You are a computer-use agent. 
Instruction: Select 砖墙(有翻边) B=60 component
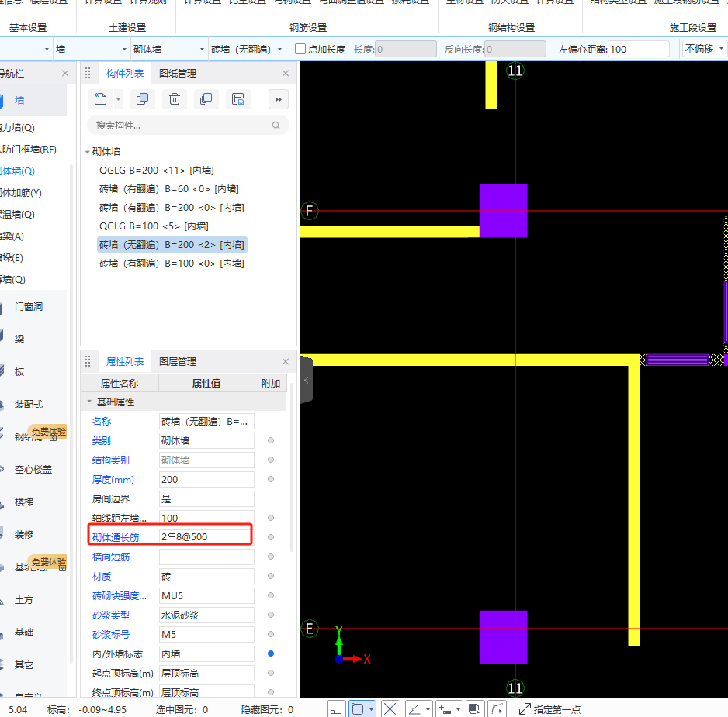[169, 189]
